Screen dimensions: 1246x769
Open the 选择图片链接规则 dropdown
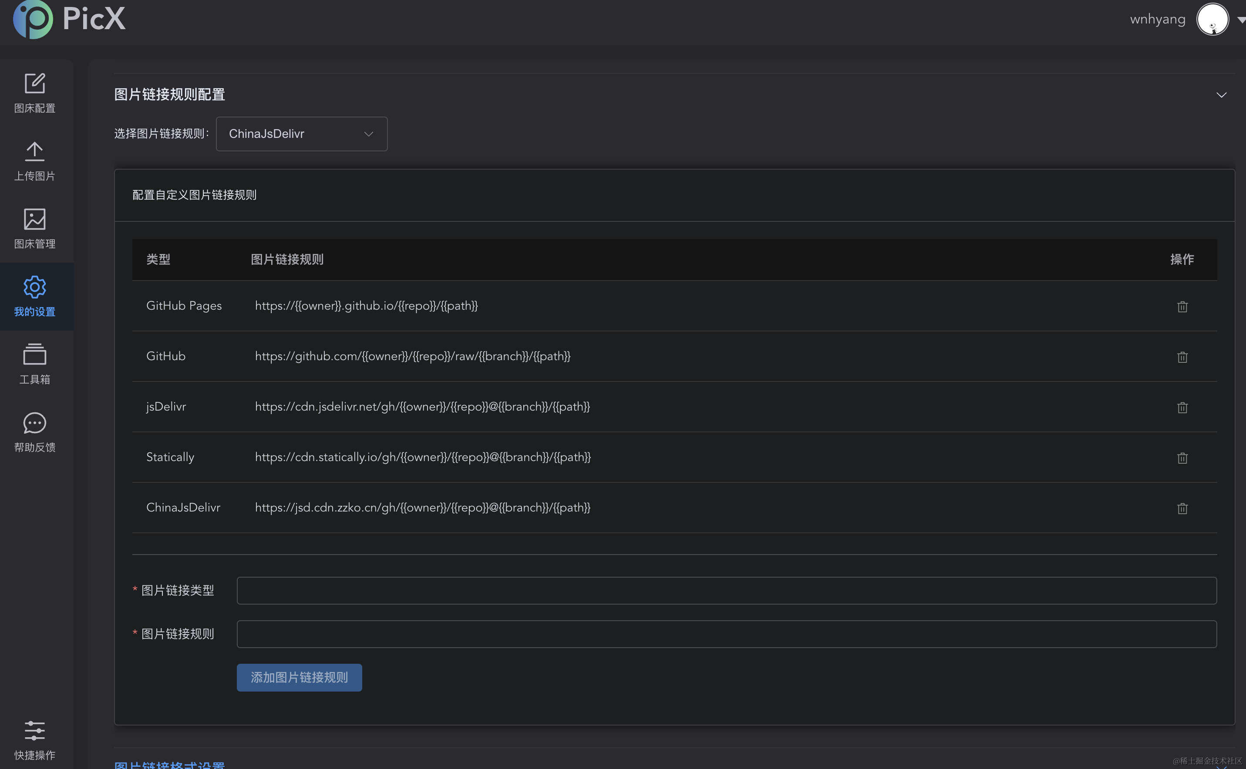point(301,134)
